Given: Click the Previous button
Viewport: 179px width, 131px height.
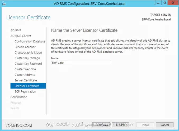Looking at the screenshot, I should click(x=101, y=125).
